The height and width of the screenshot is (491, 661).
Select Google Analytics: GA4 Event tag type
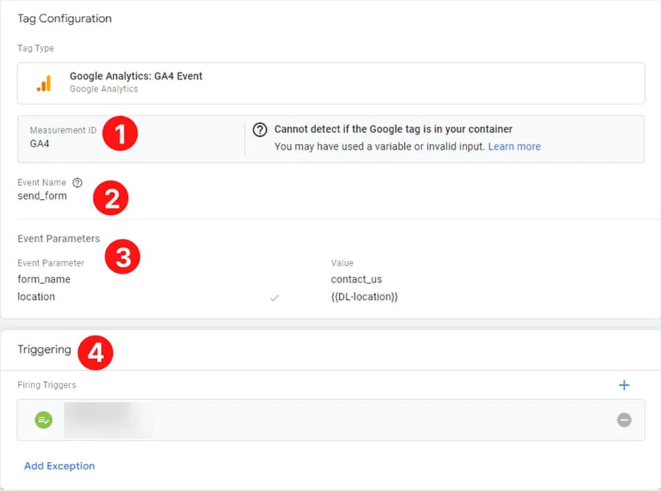tap(331, 83)
